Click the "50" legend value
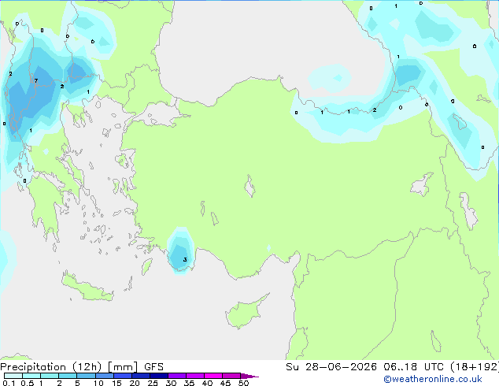Image resolution: width=499 pixels, height=386 pixels. tap(243, 383)
